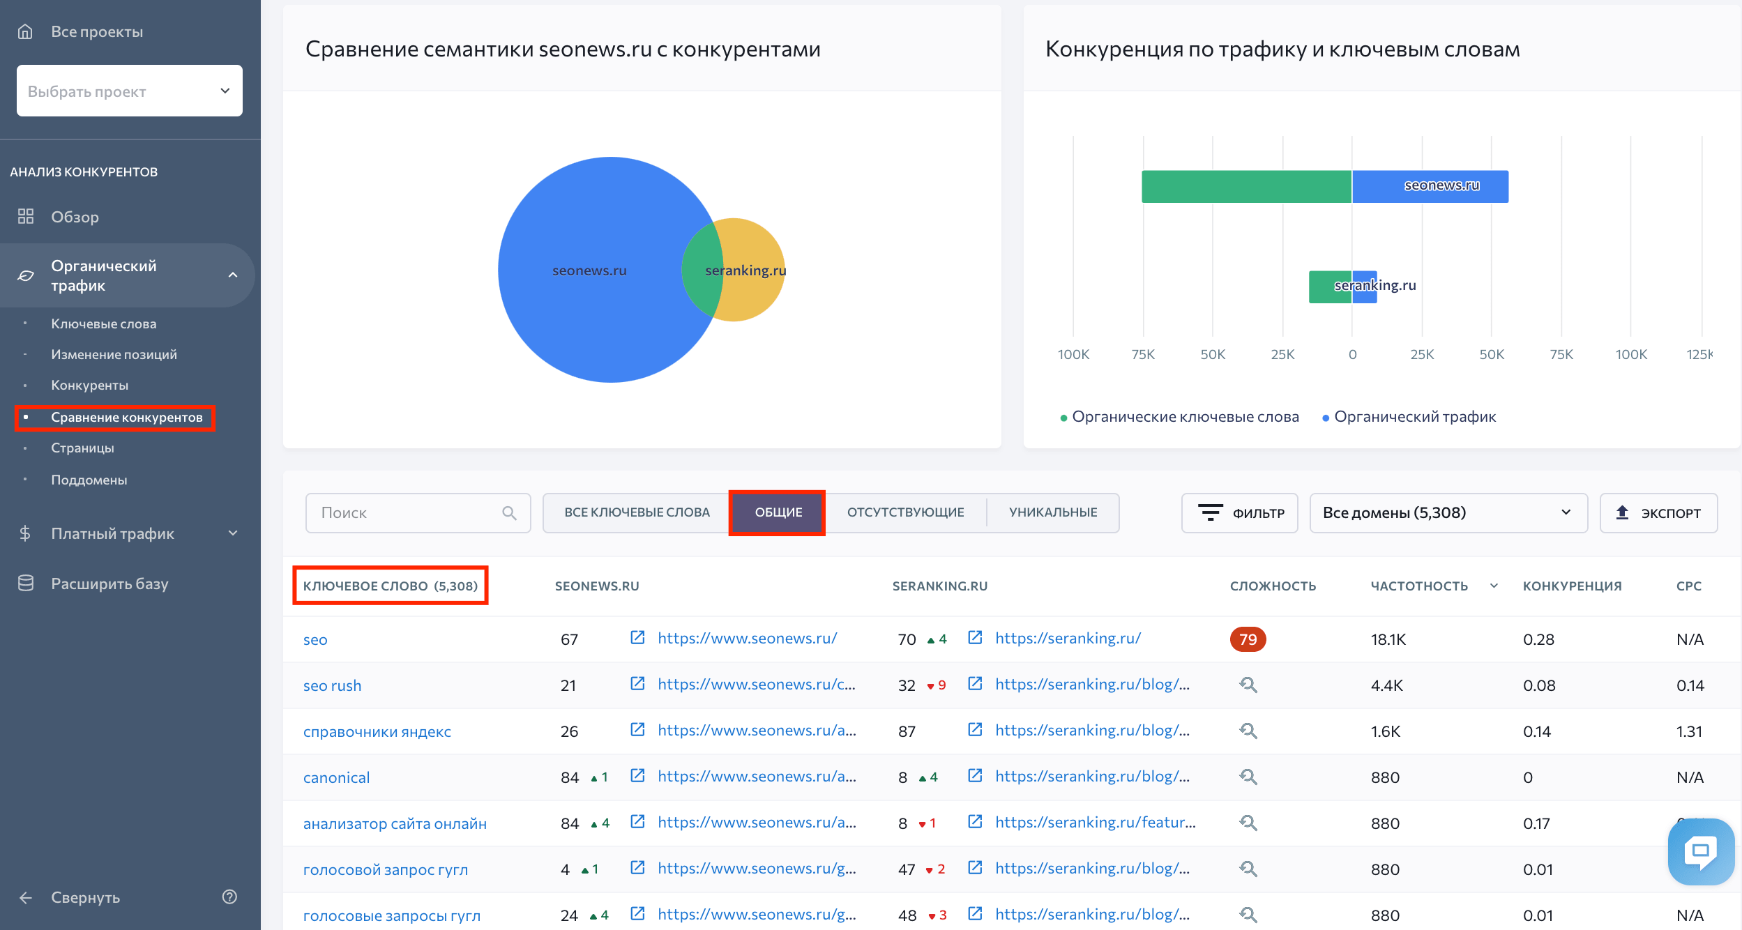Open seranking.ru external icon in анализатор сайта онлайн row
This screenshot has height=930, width=1742.
(975, 821)
